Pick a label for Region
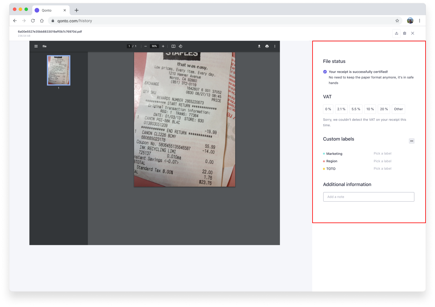Viewport: 435px width, 307px height. tap(382, 161)
